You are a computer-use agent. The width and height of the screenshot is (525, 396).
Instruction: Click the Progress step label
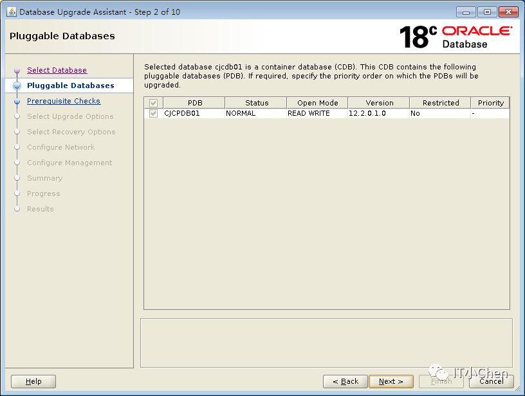pos(44,194)
